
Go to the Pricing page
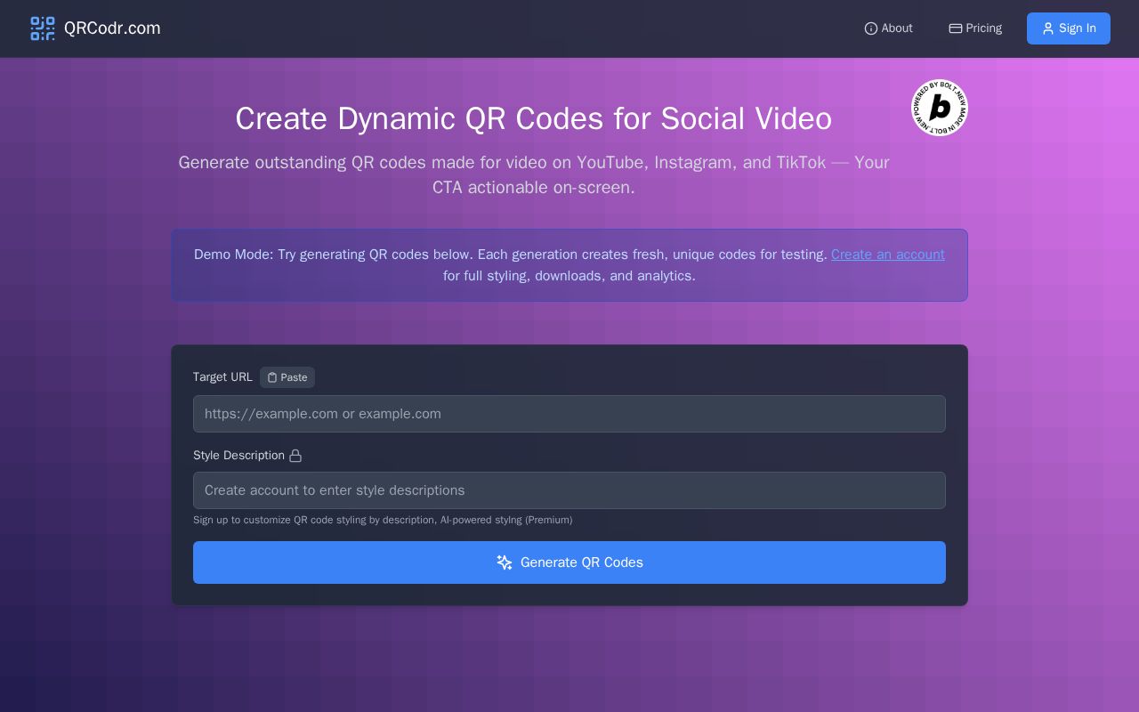(975, 28)
